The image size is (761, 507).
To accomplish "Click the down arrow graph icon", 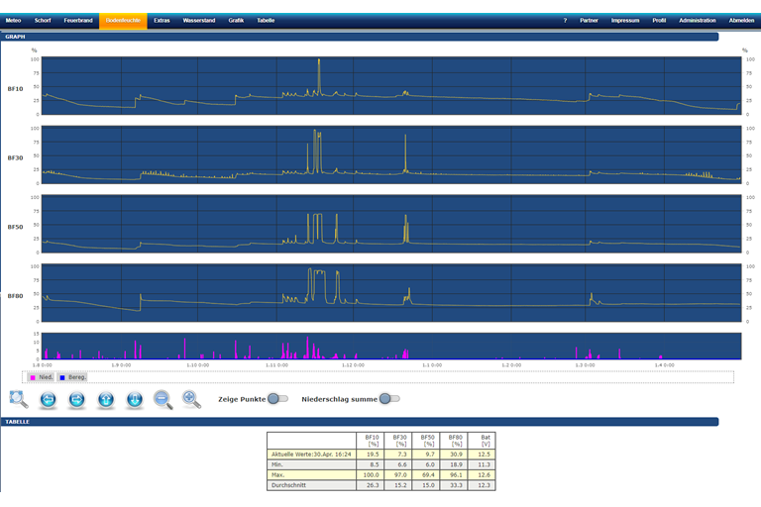I will pyautogui.click(x=135, y=399).
